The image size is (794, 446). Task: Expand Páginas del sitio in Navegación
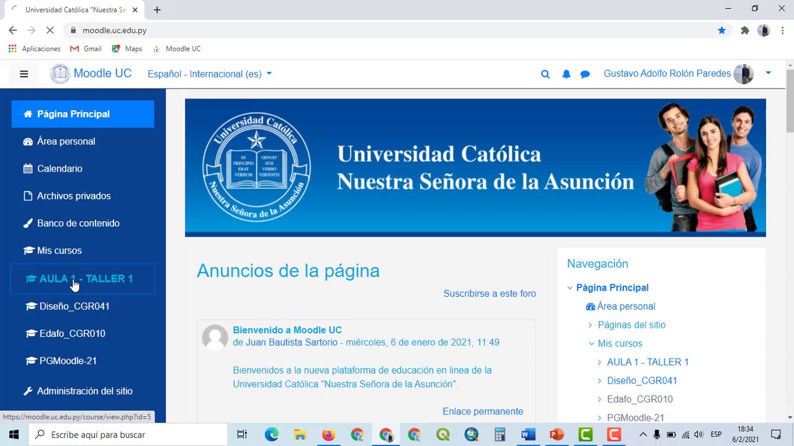pyautogui.click(x=590, y=325)
